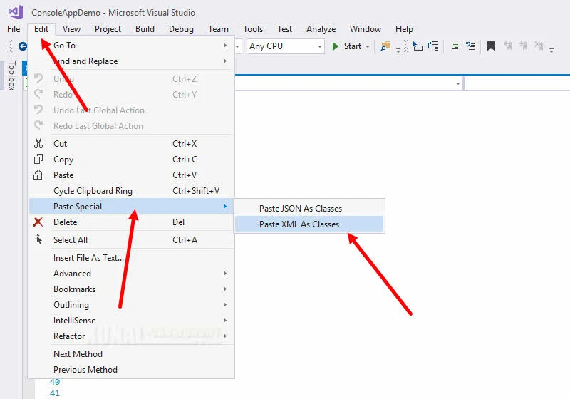The image size is (570, 399).
Task: Toggle a bookmark with bookmark icon
Action: (491, 46)
